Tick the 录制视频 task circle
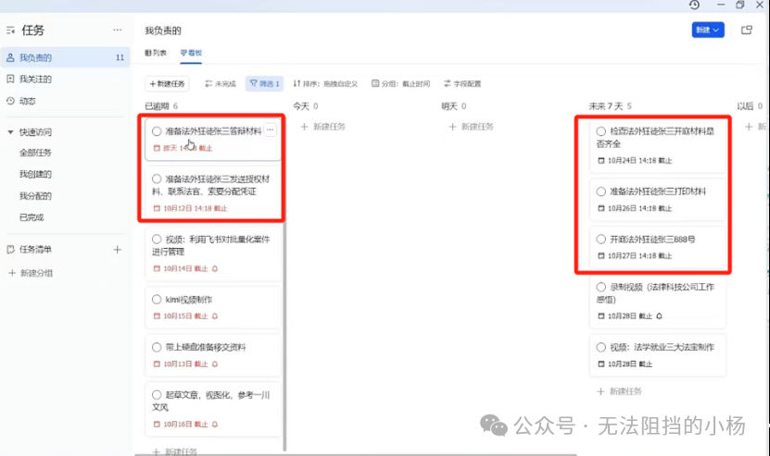 601,287
